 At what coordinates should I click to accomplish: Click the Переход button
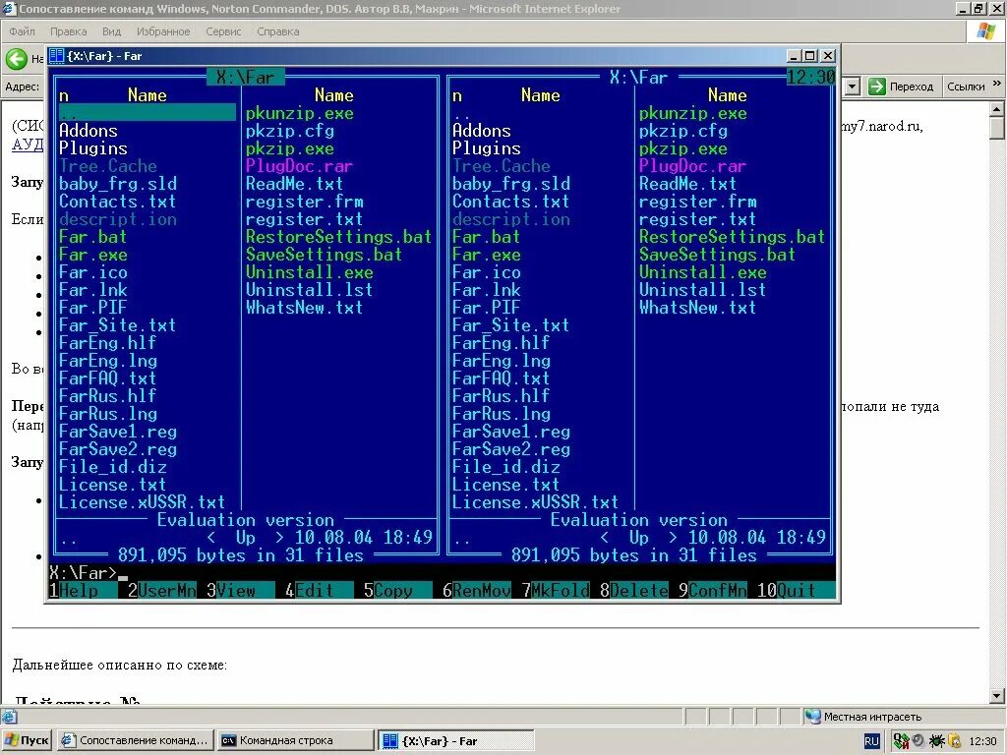904,87
